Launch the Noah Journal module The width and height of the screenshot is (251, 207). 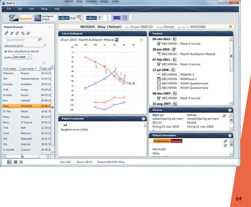tap(20, 18)
